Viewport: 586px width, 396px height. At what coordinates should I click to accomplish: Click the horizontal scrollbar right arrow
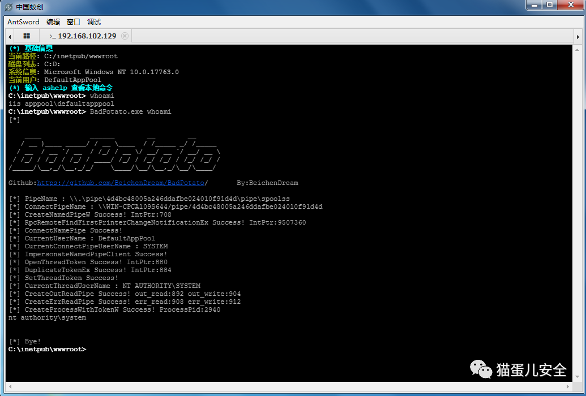(x=568, y=386)
